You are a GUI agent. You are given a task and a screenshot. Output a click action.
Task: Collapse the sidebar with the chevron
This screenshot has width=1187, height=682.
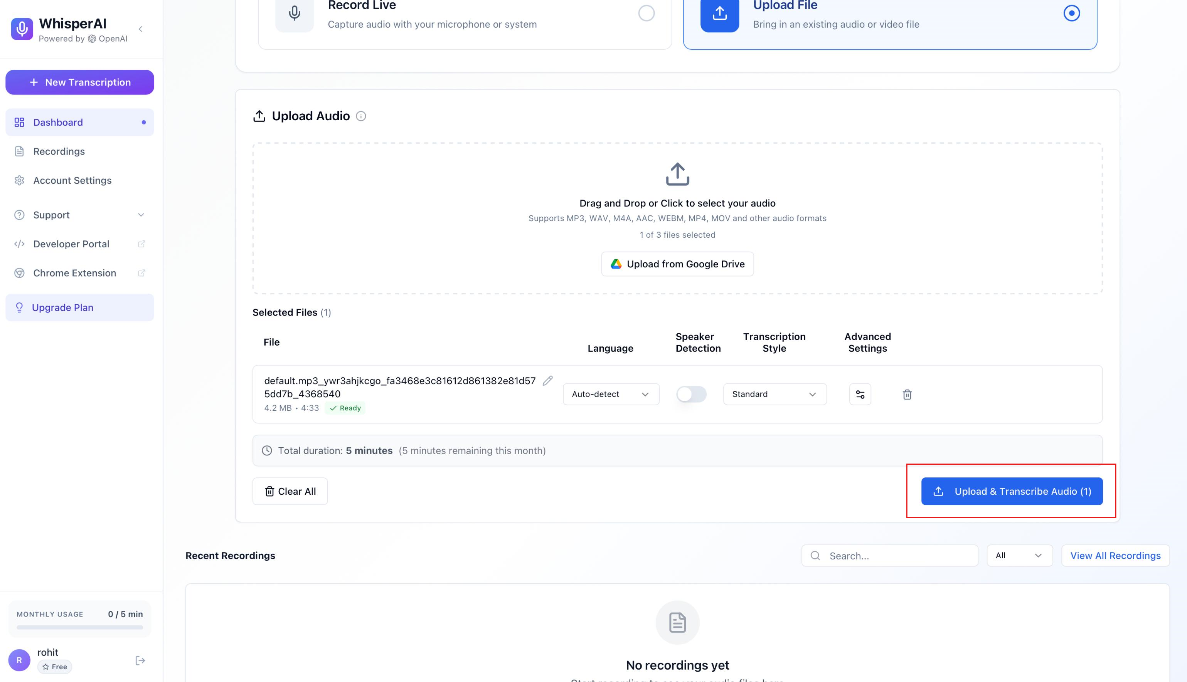tap(141, 29)
